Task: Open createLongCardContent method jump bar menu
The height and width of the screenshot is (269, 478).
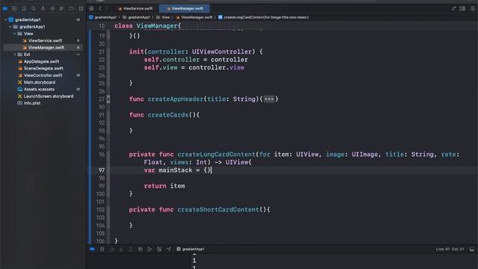Action: 264,17
